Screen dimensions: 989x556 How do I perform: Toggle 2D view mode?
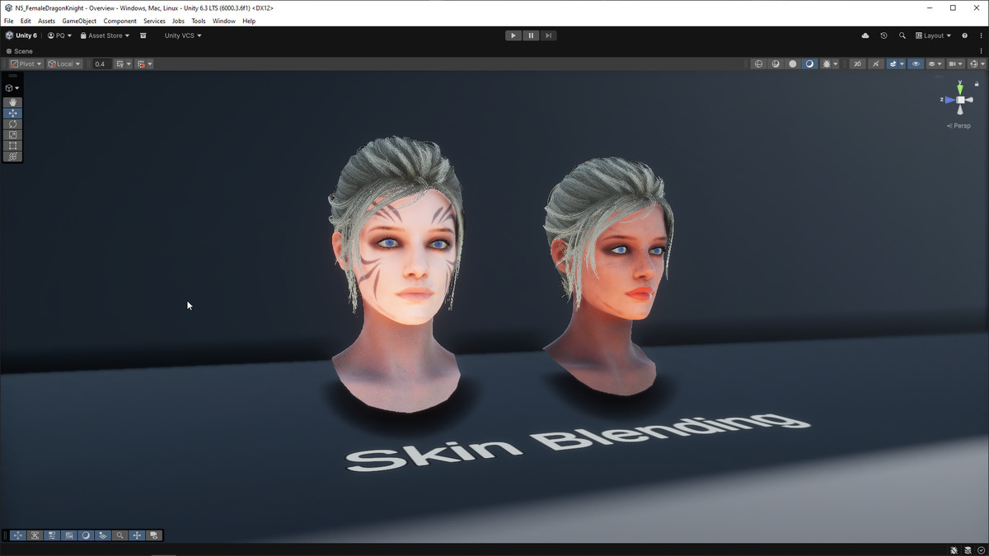857,64
